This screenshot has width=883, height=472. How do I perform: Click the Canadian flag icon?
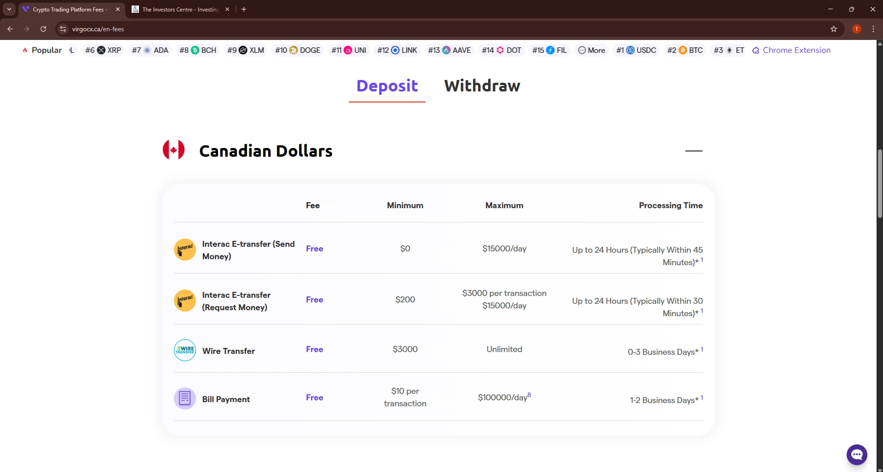point(174,150)
